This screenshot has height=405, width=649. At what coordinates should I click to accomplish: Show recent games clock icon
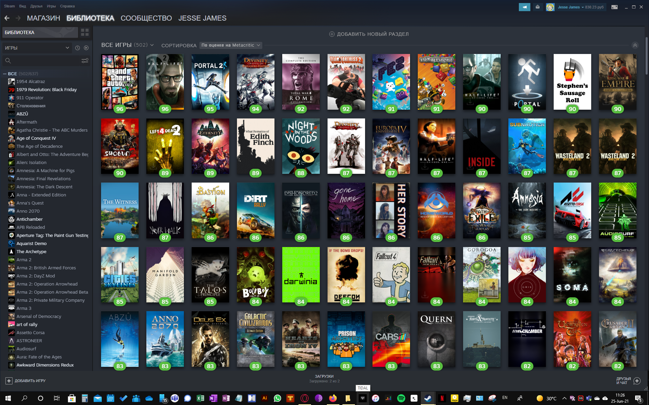pos(77,48)
